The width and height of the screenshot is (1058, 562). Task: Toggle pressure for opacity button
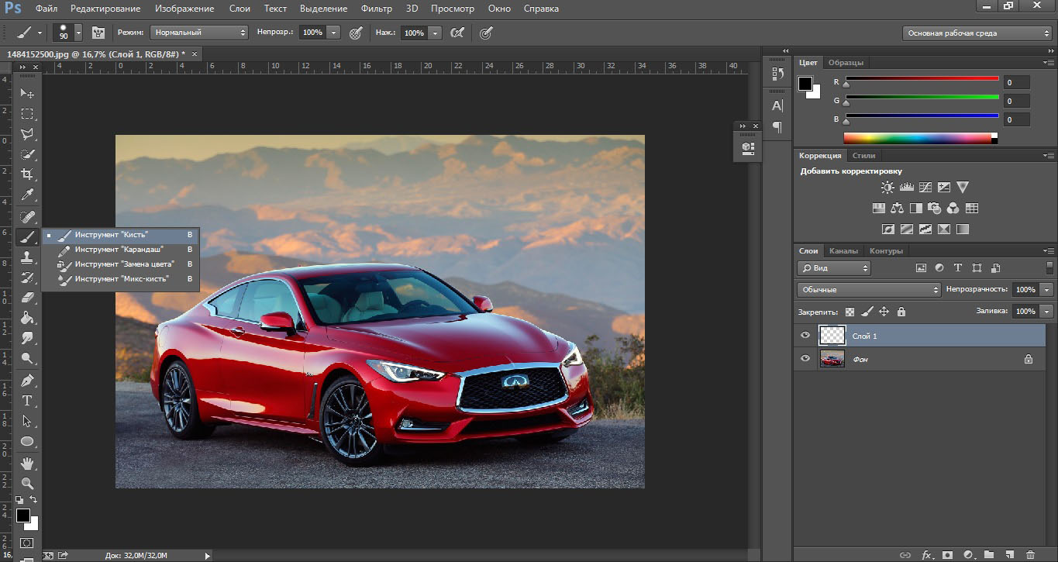tap(356, 33)
